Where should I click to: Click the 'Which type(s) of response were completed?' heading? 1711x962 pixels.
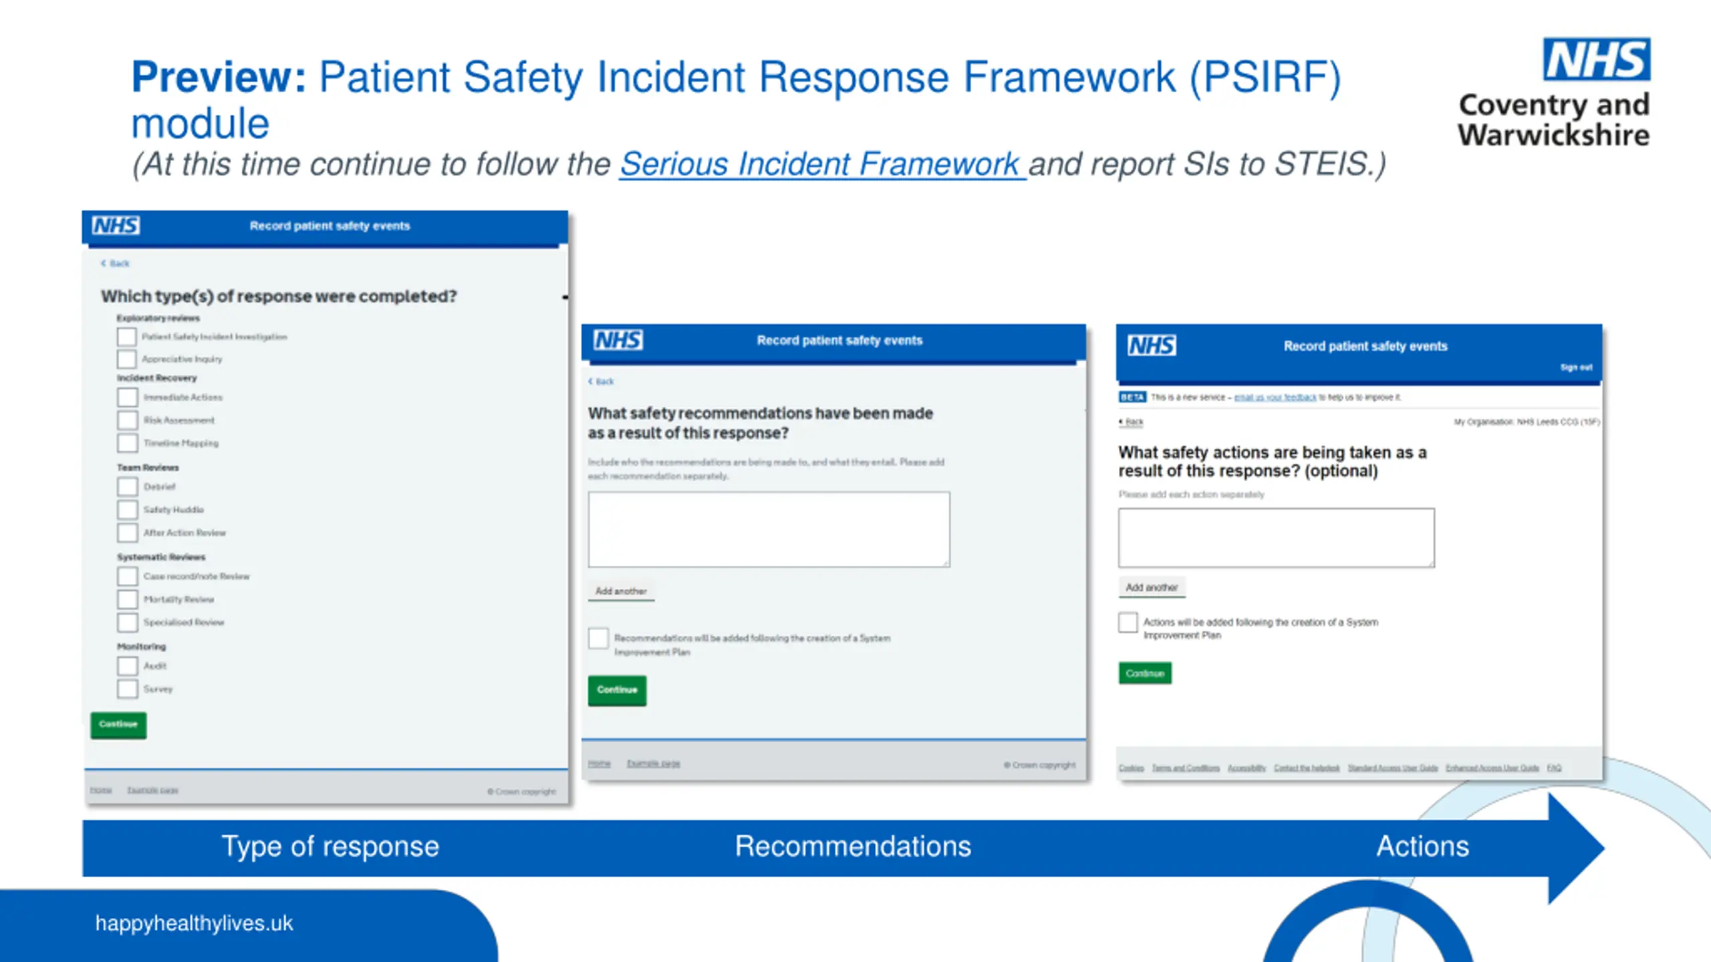point(279,296)
